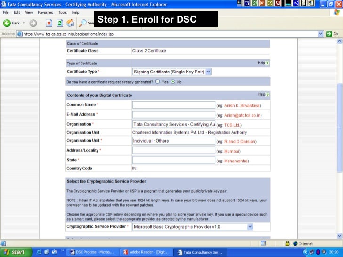Click the Internet Explorer title bar icon
This screenshot has height=257, width=343.
[x=3, y=4]
